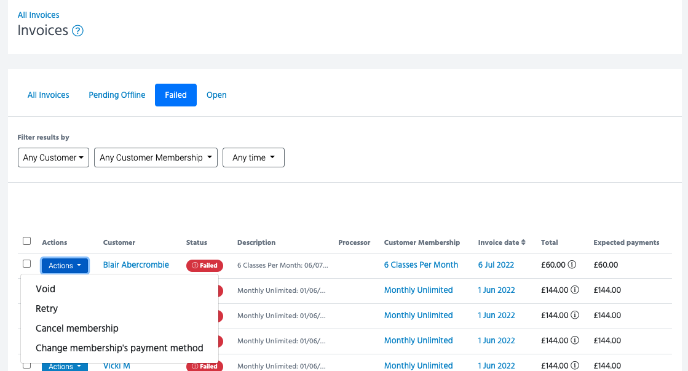Screen dimensions: 688x371
Task: Open the Any time filter dropdown
Action: (253, 158)
